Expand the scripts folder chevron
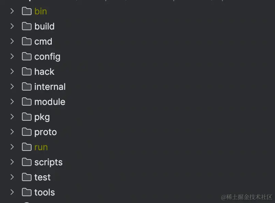Image resolution: width=275 pixels, height=203 pixels. (x=12, y=162)
